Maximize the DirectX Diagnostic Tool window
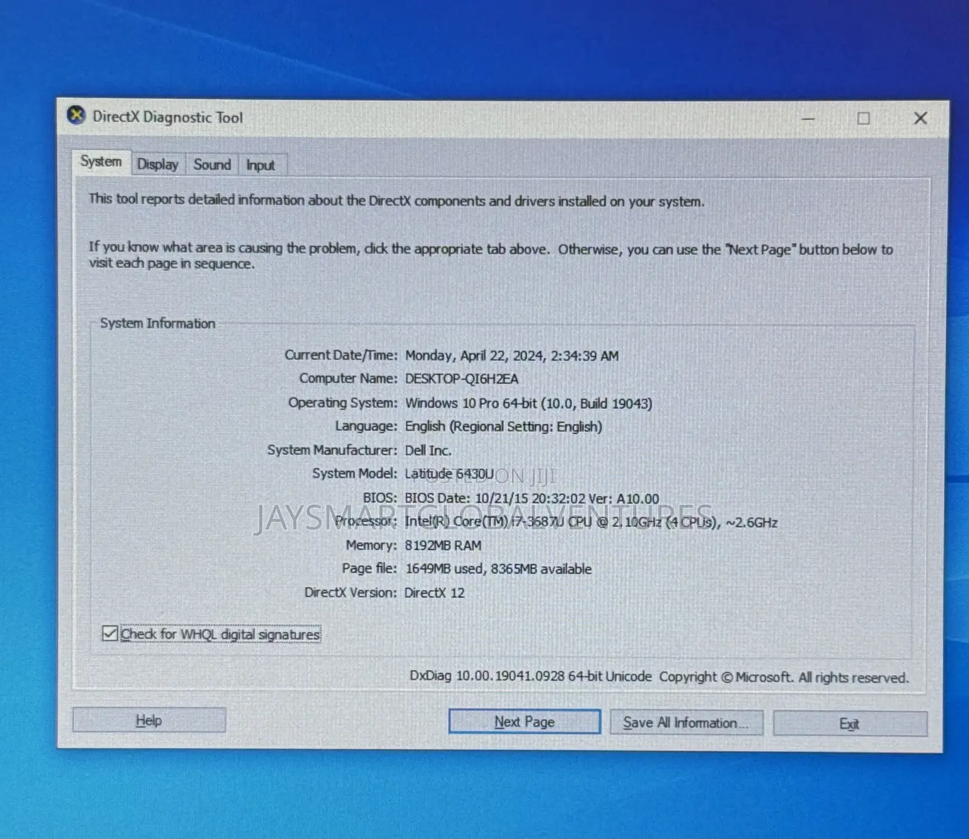This screenshot has height=839, width=969. point(864,119)
